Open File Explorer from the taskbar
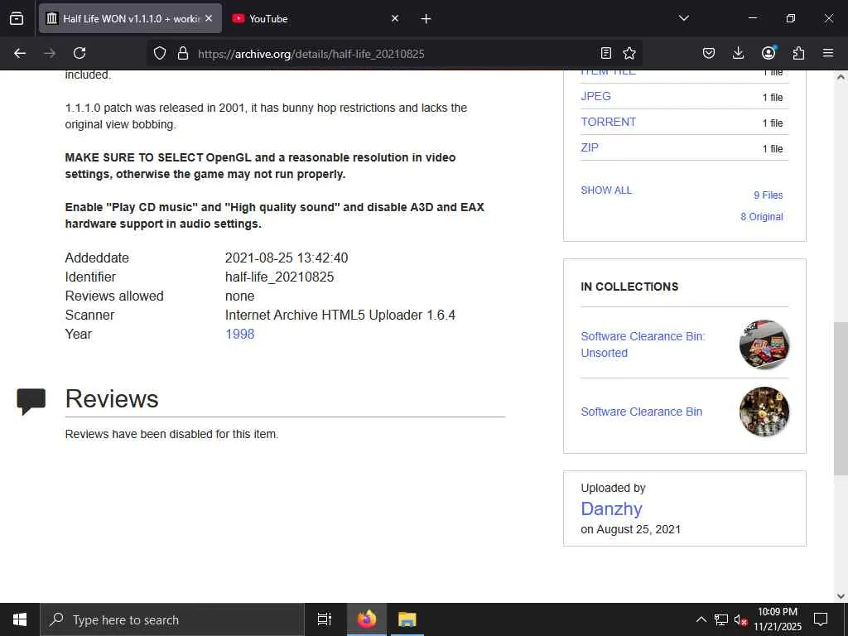The image size is (848, 636). [x=407, y=619]
